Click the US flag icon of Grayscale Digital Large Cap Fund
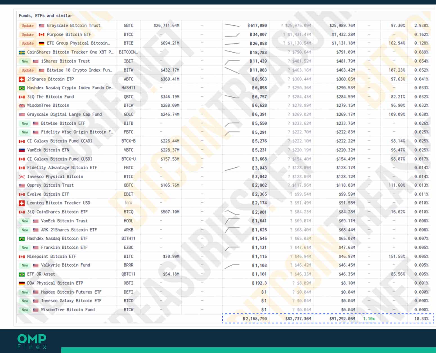 (22, 114)
